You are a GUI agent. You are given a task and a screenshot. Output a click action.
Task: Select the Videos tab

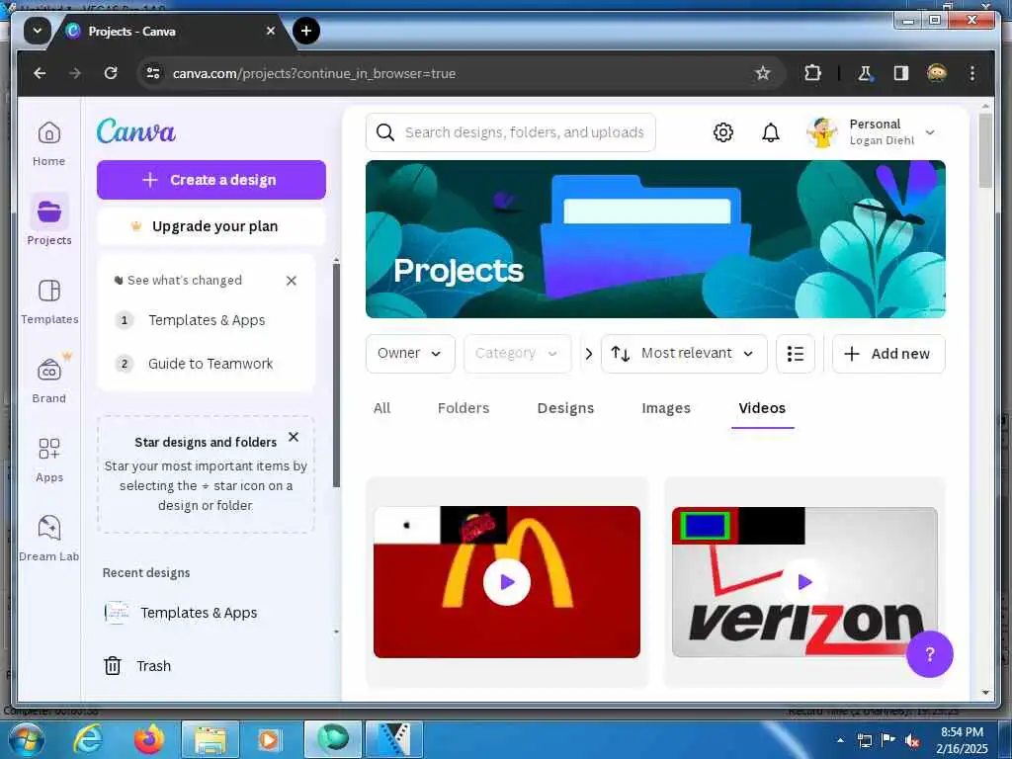(762, 408)
